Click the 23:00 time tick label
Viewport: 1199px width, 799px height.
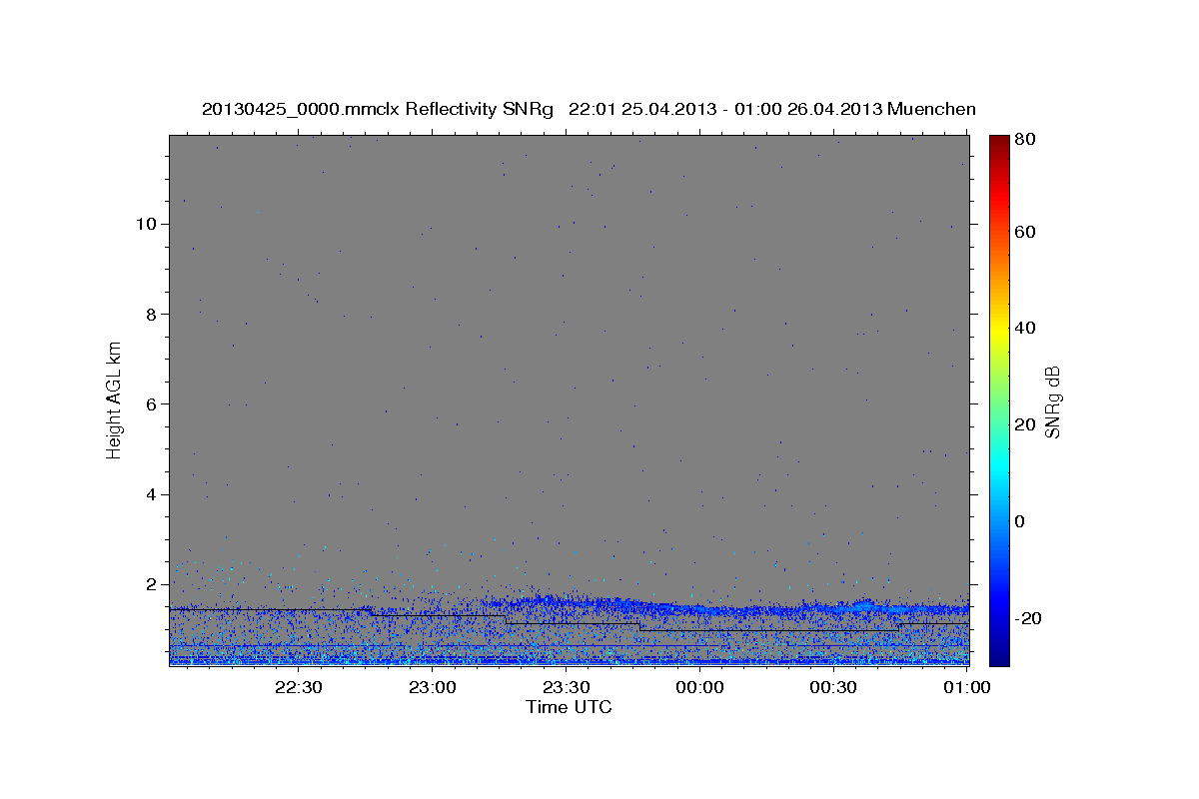[432, 687]
